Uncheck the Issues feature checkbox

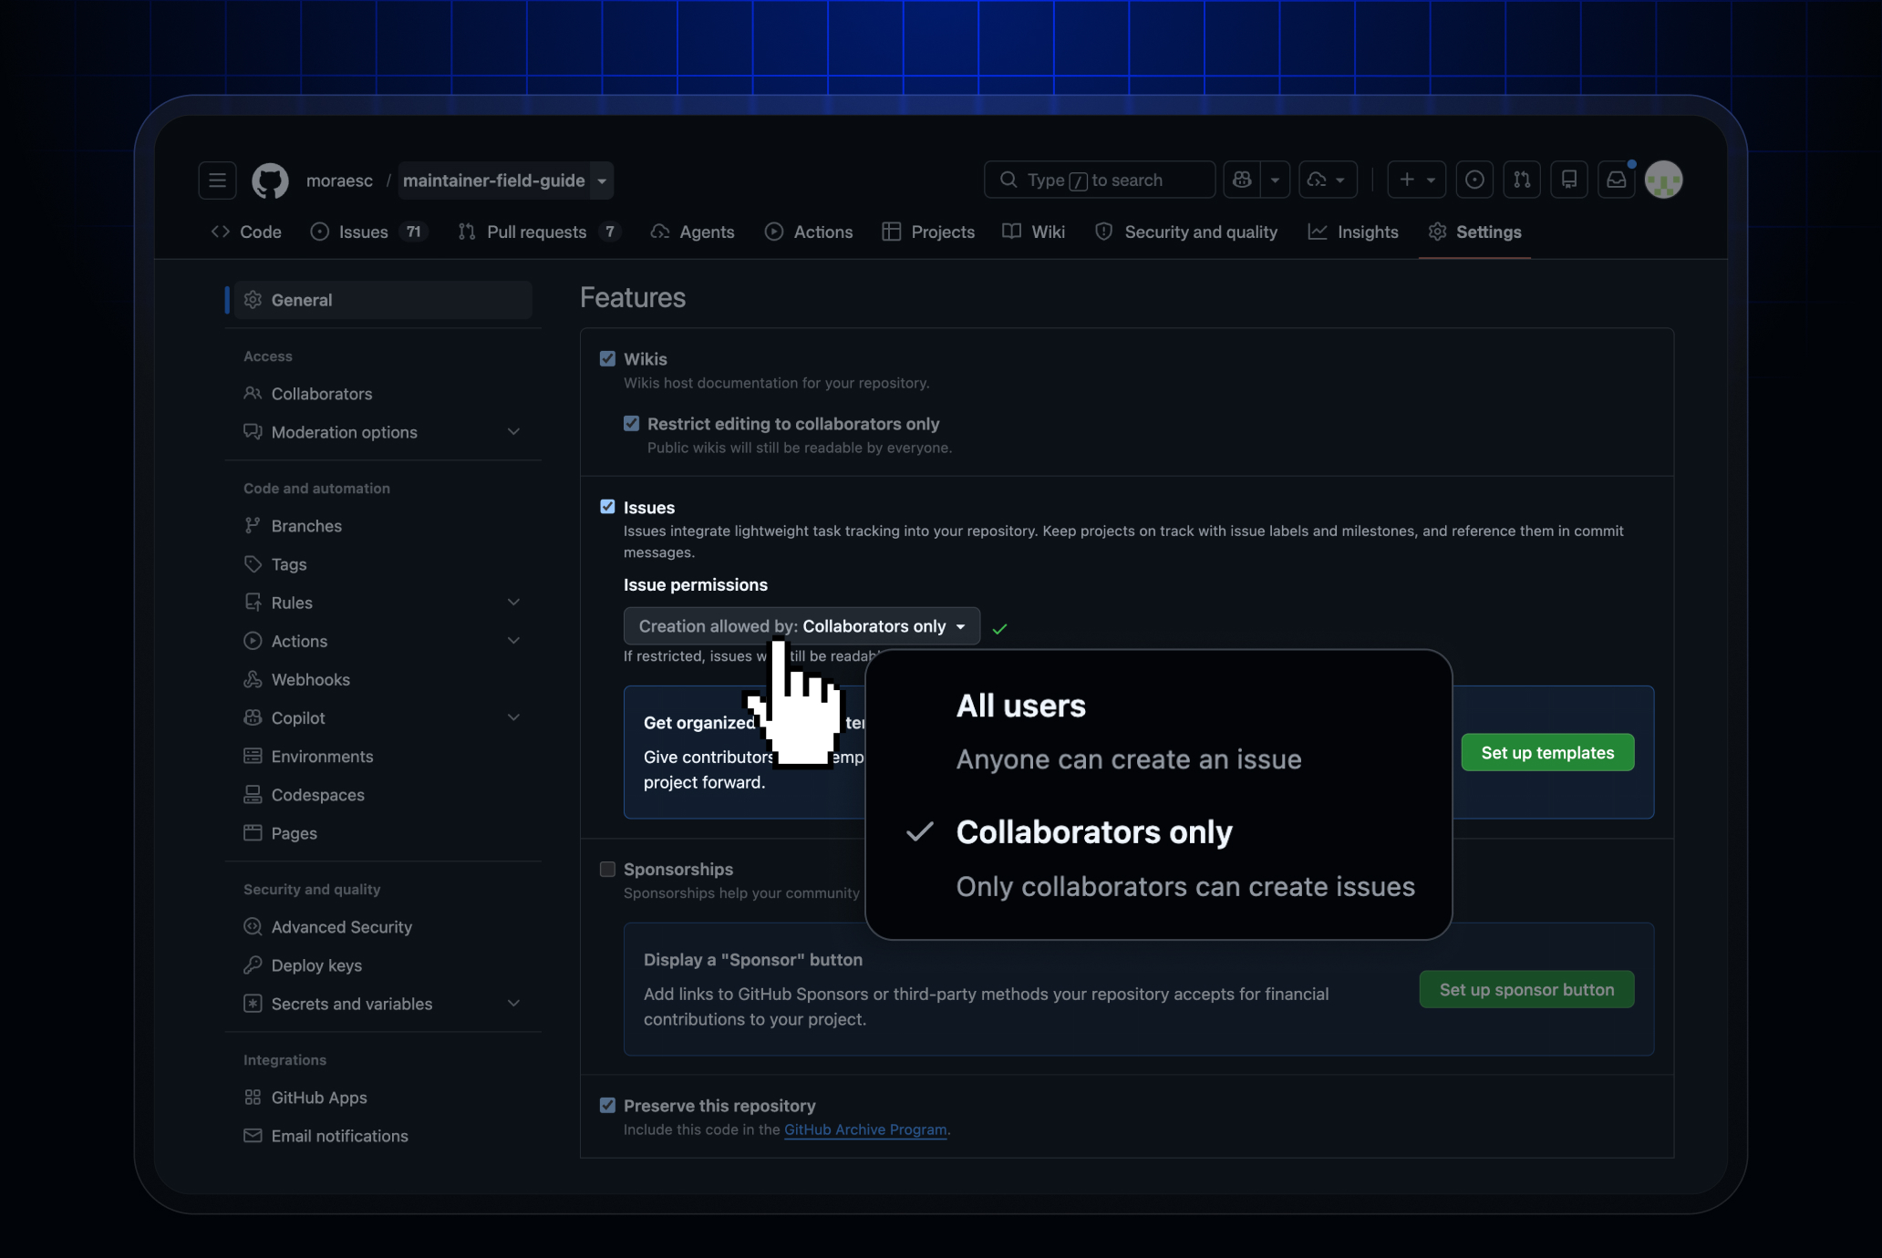[608, 507]
